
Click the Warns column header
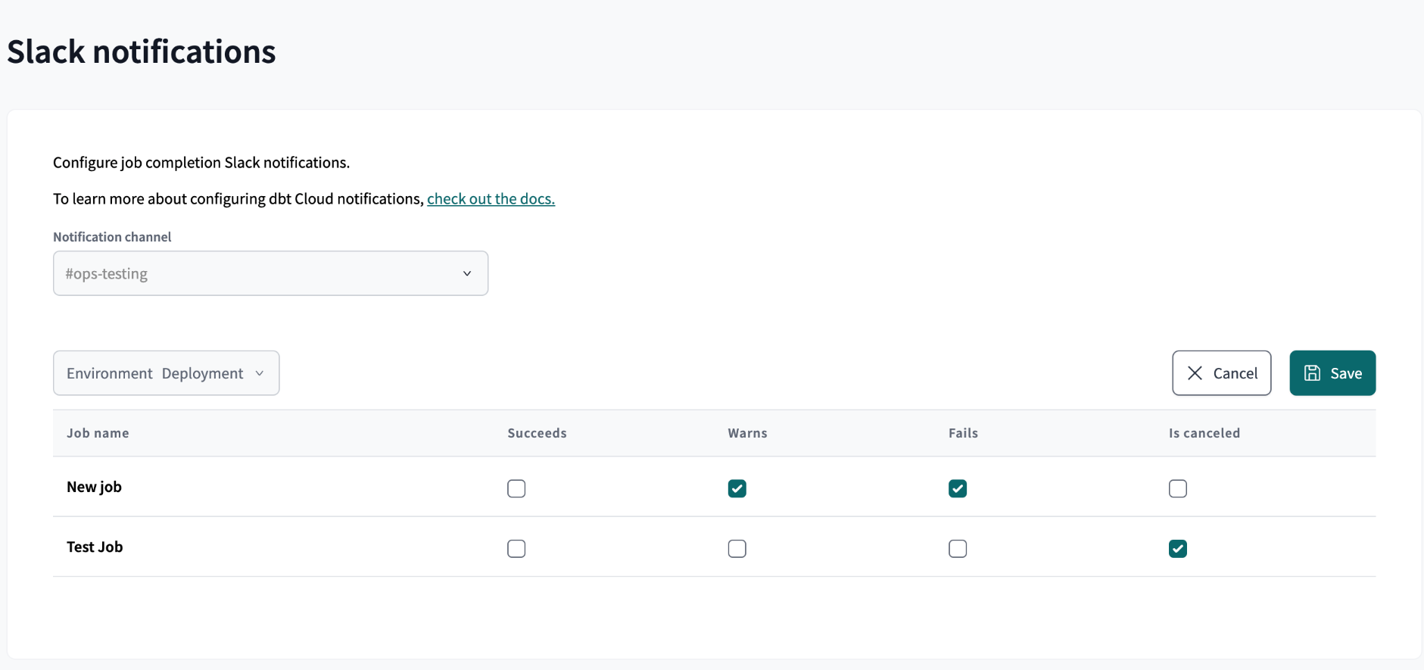click(x=747, y=433)
